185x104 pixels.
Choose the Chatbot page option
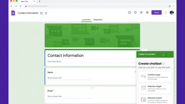click(155, 77)
